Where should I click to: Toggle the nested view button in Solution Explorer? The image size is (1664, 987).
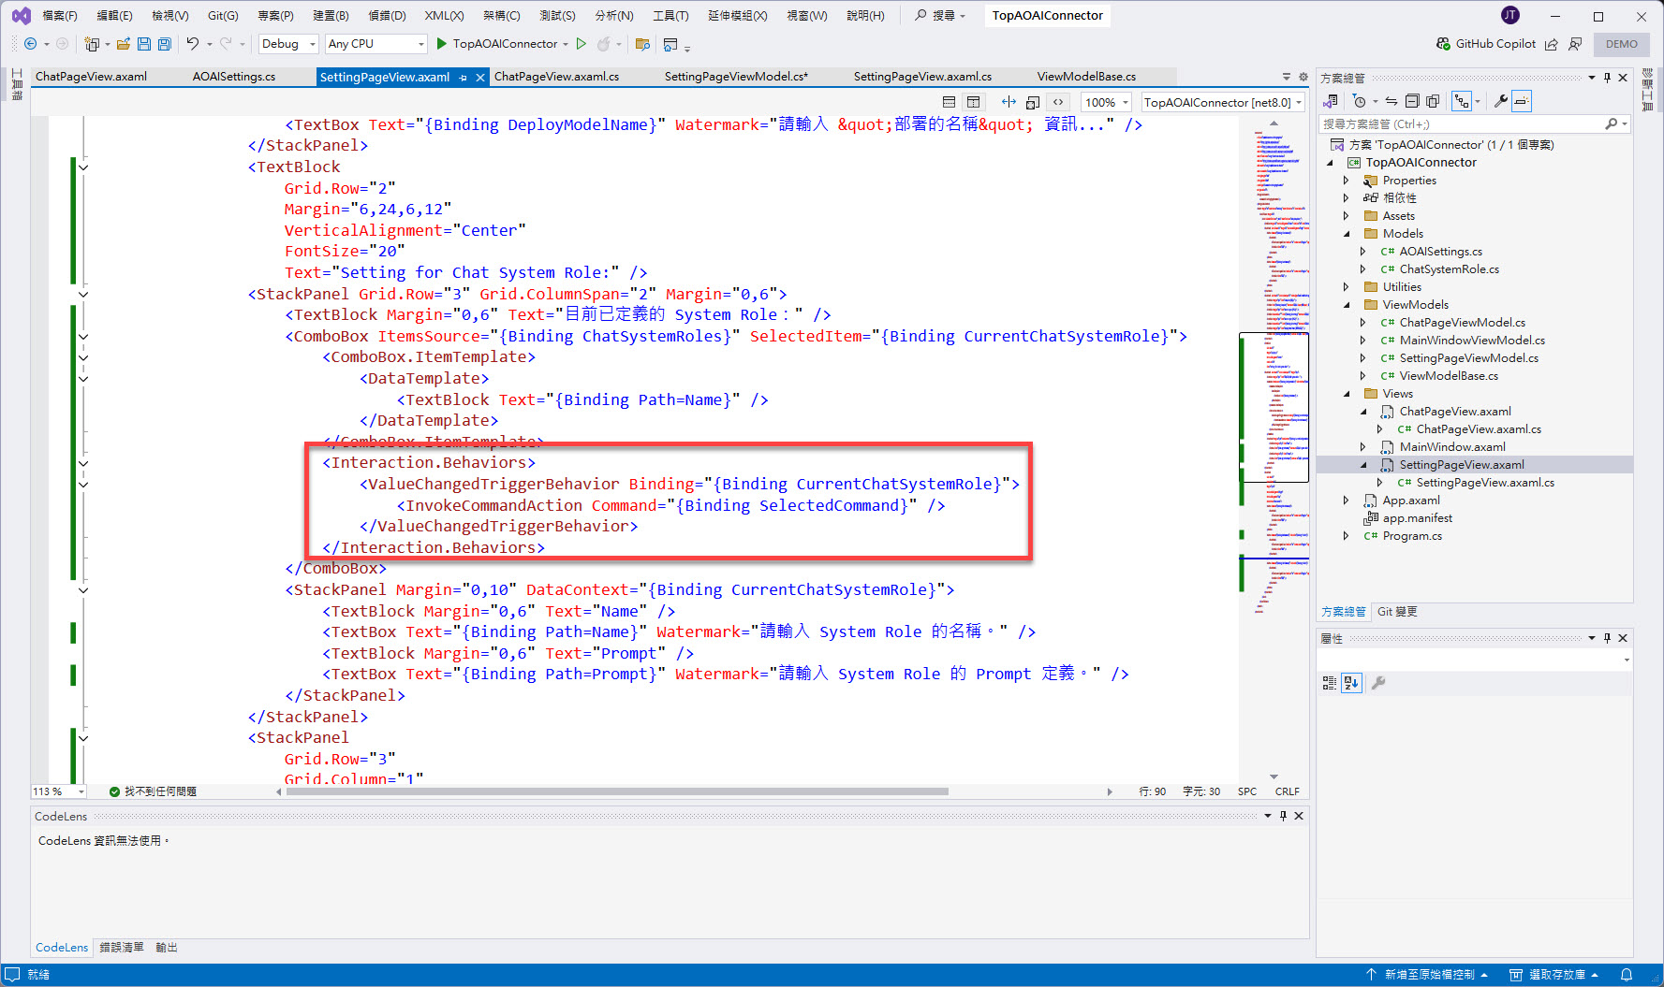[x=1461, y=101]
